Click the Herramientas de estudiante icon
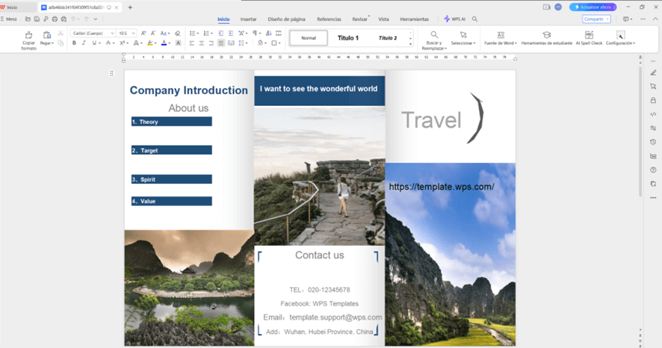 click(x=546, y=35)
